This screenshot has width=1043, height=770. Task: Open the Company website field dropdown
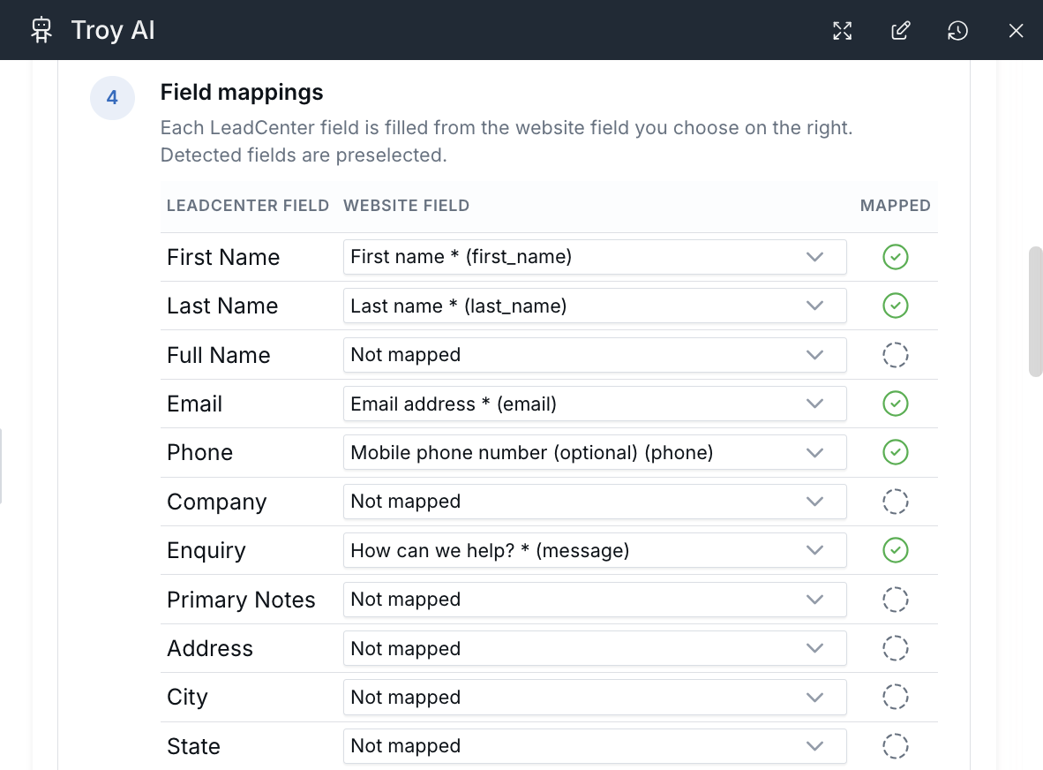(595, 502)
